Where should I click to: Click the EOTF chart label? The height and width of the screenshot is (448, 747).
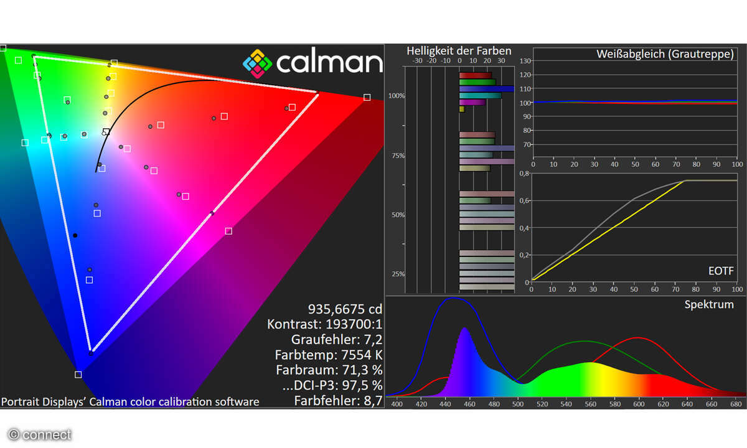click(x=721, y=271)
